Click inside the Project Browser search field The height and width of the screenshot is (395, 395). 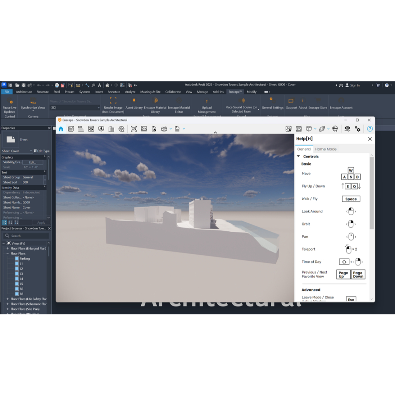pos(26,236)
